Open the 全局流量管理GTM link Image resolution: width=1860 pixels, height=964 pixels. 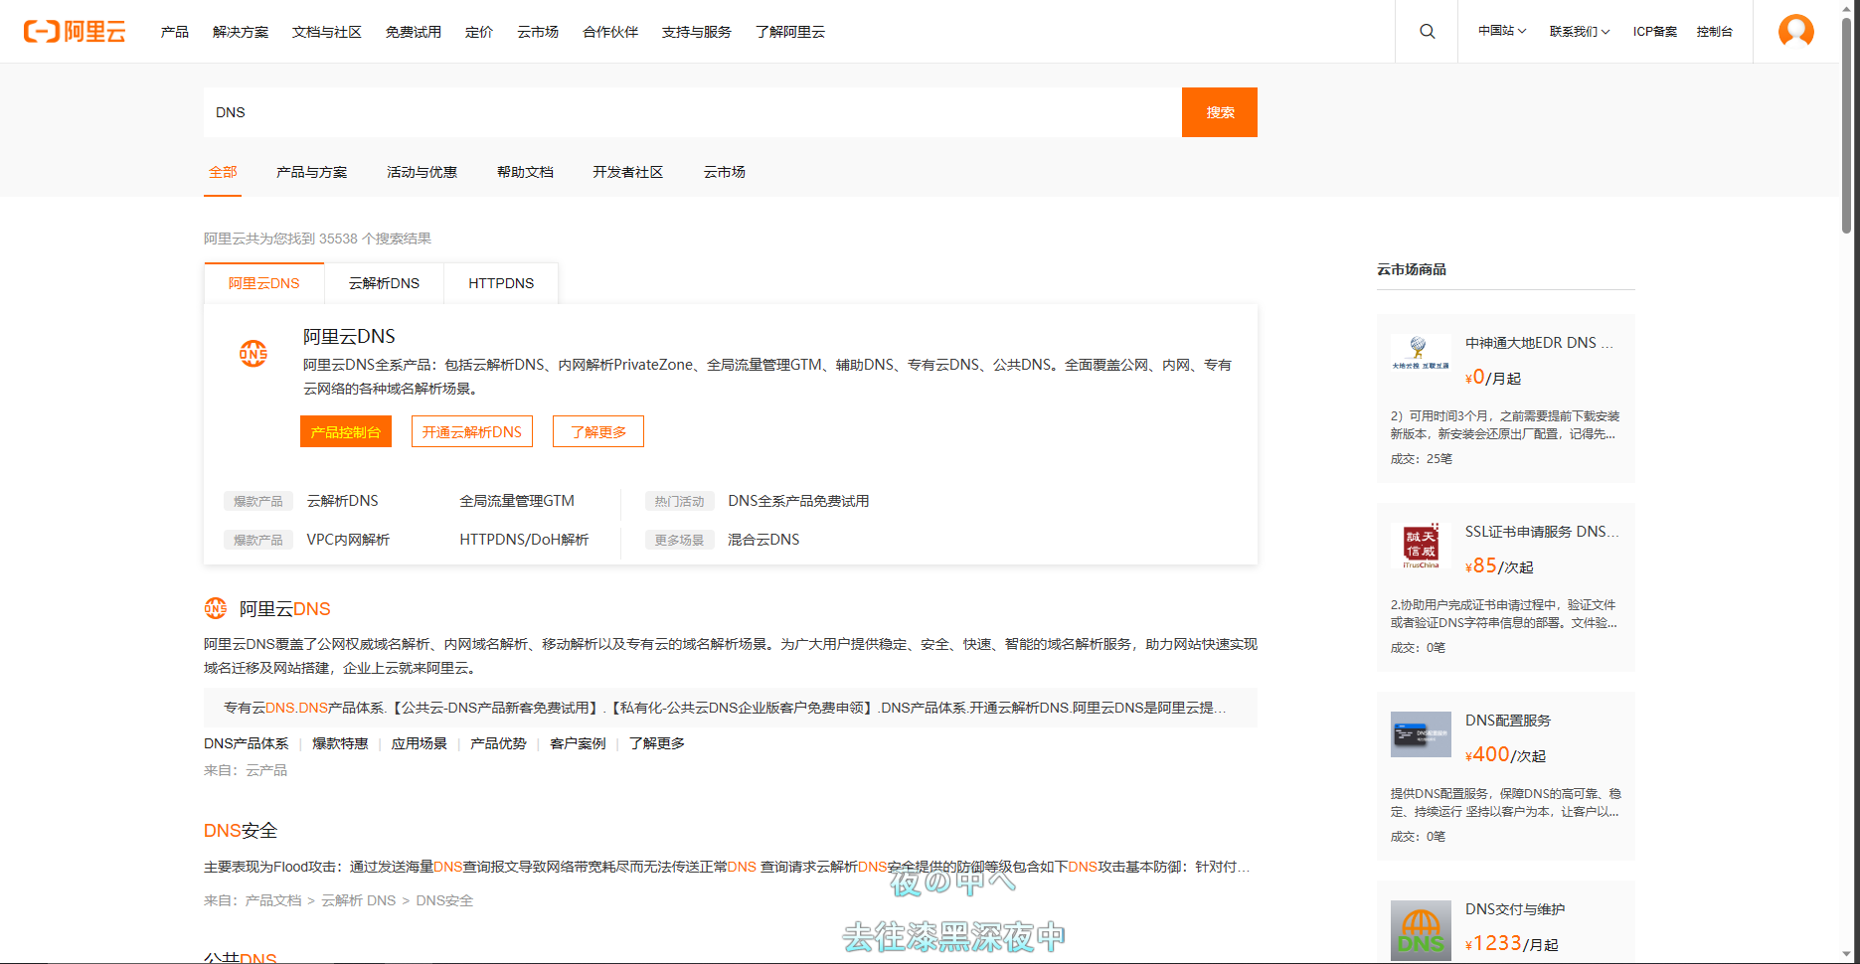pyautogui.click(x=517, y=501)
